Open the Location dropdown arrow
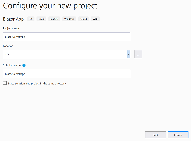The image size is (191, 141). (129, 54)
